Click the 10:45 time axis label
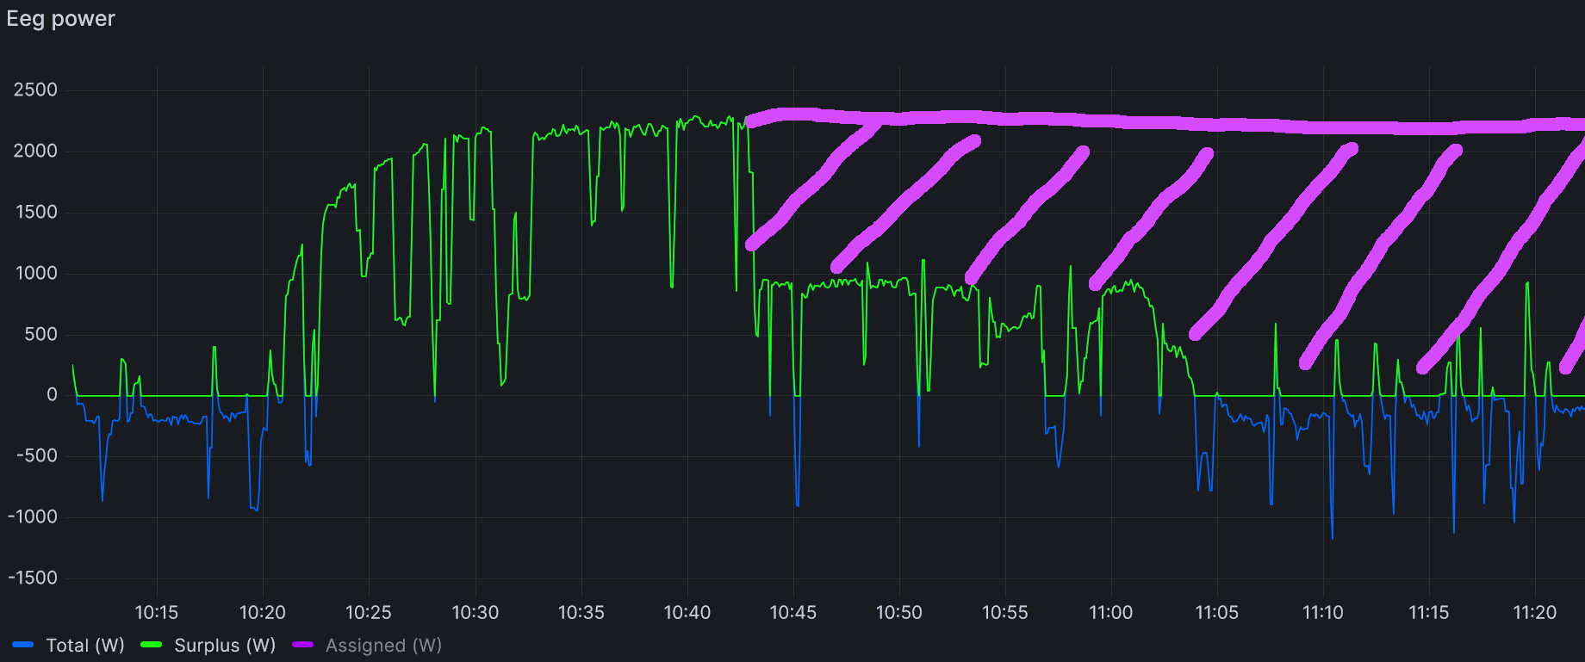 pyautogui.click(x=792, y=612)
